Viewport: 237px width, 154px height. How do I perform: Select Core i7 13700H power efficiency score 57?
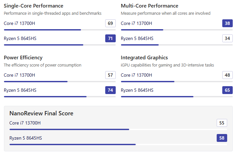[x=110, y=75]
